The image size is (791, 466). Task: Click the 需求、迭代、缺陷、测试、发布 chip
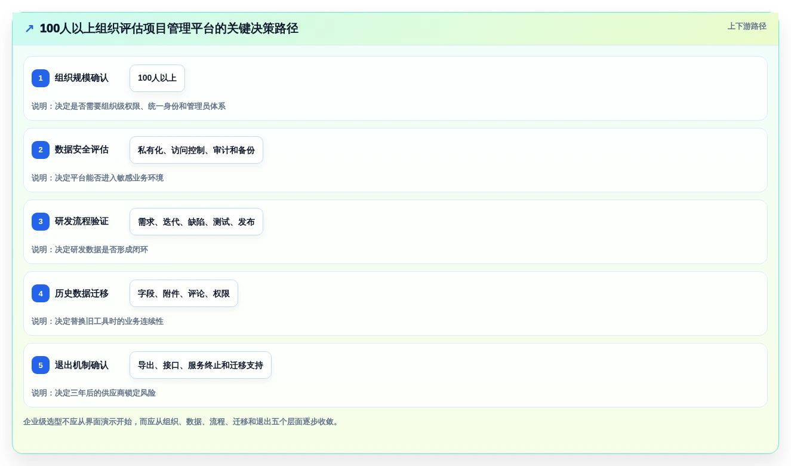(x=196, y=222)
